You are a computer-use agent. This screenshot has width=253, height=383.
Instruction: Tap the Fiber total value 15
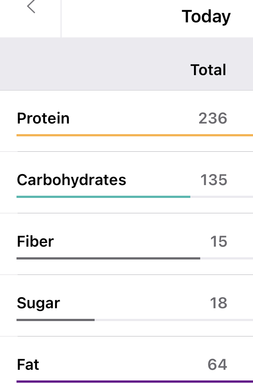[219, 242]
